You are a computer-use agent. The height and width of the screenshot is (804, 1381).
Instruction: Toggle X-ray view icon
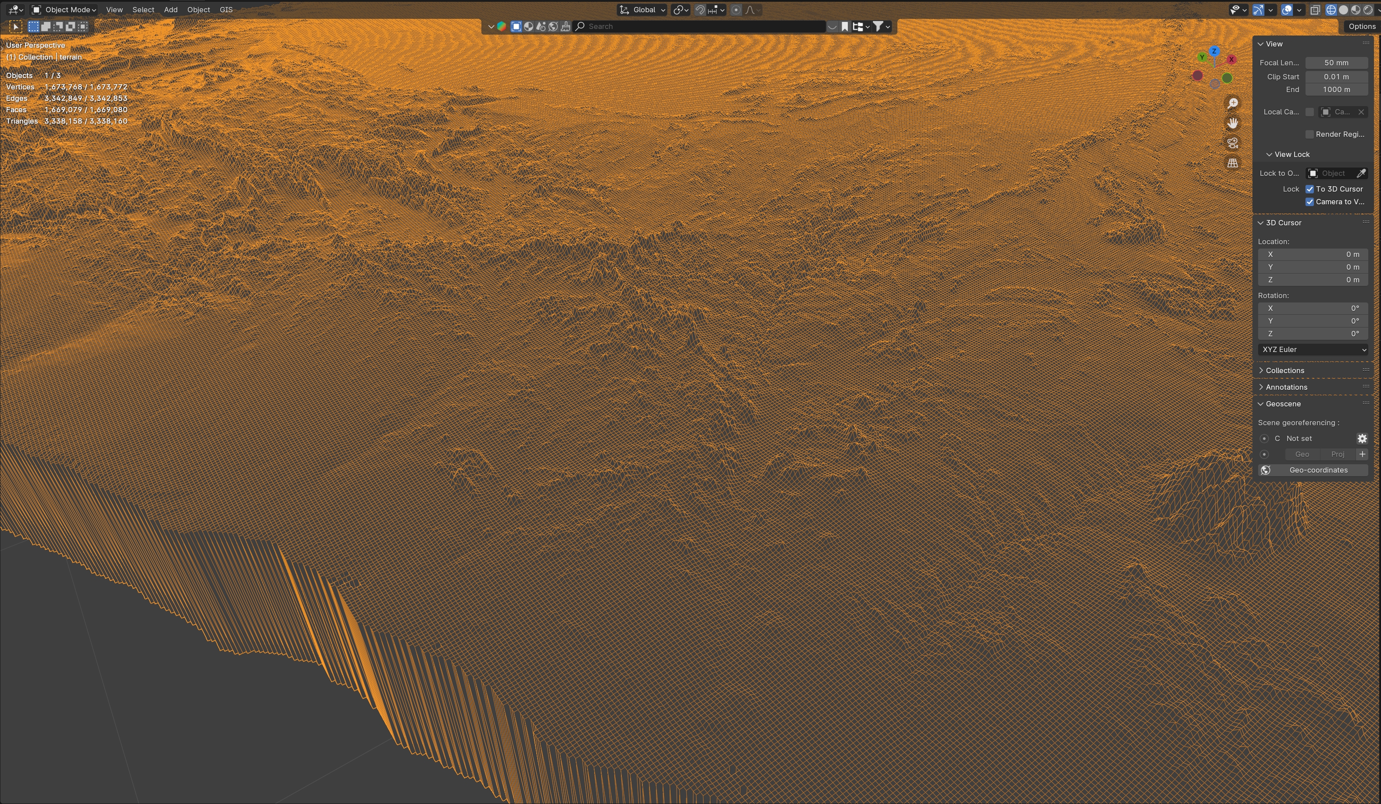(1315, 10)
